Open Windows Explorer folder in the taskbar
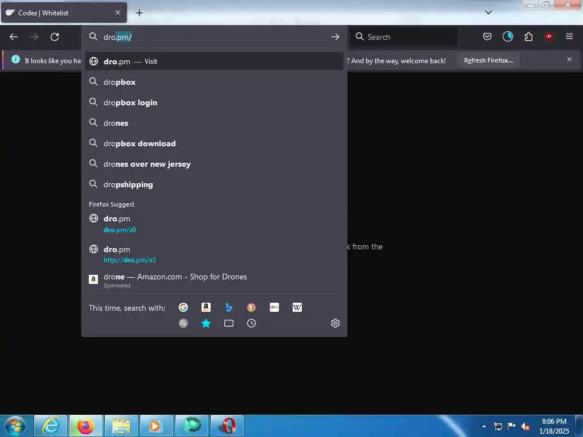 click(x=121, y=426)
